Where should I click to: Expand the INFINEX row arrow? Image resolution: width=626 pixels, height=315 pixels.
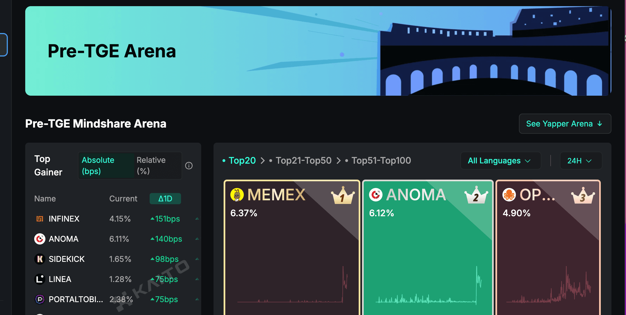(x=197, y=219)
